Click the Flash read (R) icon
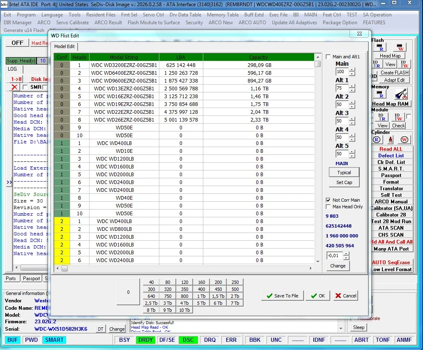Viewport: 423px width, 350px height. 380,47
